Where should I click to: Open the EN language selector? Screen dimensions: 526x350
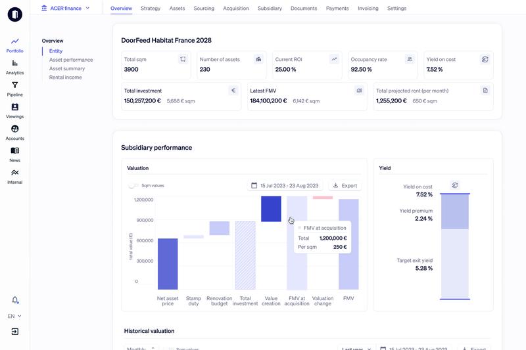(14, 316)
